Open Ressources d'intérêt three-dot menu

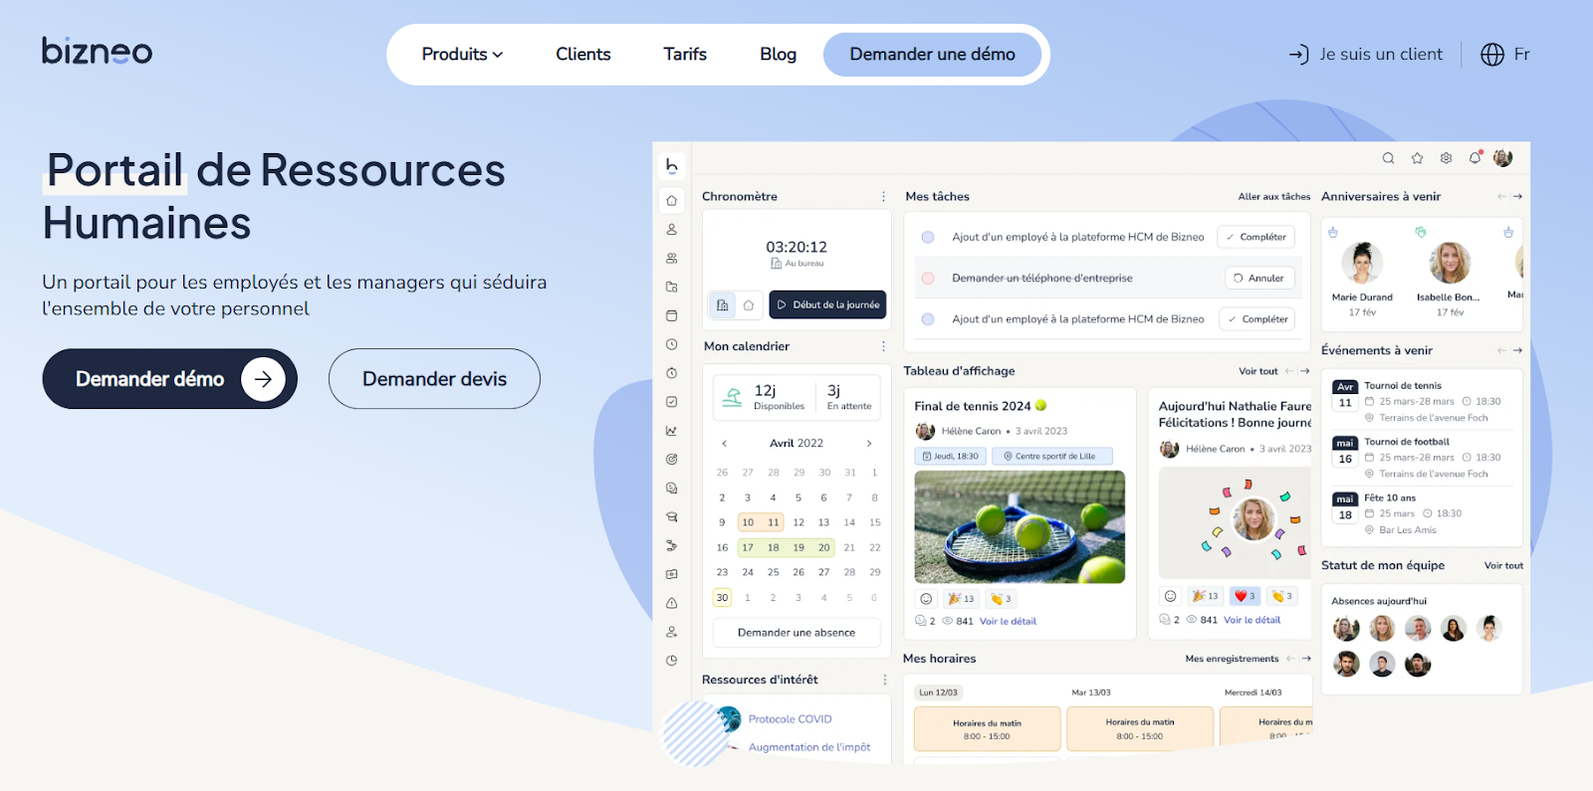(x=884, y=680)
